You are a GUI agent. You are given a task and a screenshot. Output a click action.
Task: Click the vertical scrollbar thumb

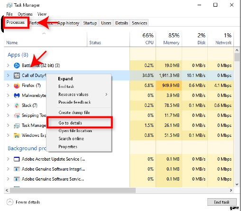[237, 57]
